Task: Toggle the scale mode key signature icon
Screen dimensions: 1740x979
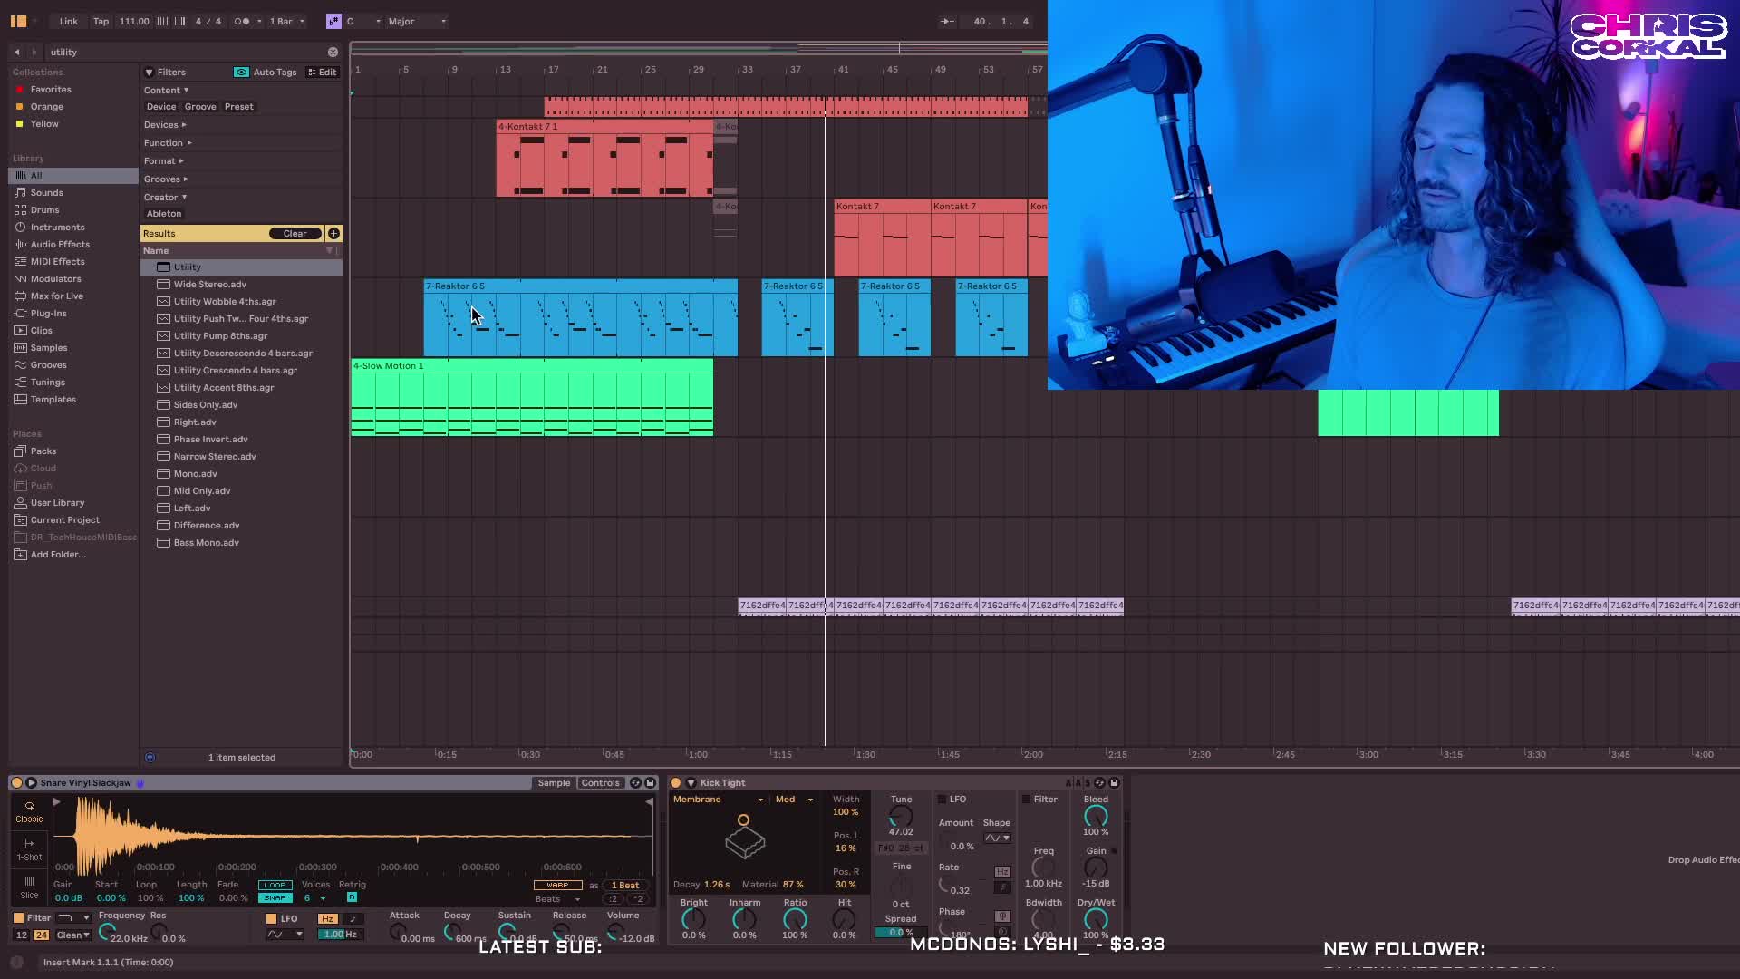Action: click(333, 21)
